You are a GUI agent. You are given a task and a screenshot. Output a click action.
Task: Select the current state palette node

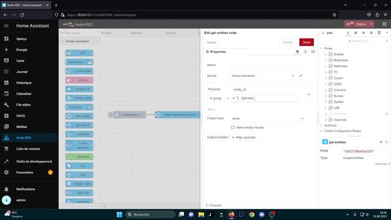click(x=79, y=71)
